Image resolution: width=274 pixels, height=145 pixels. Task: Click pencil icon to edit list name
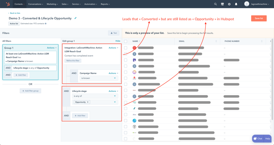click(x=75, y=18)
